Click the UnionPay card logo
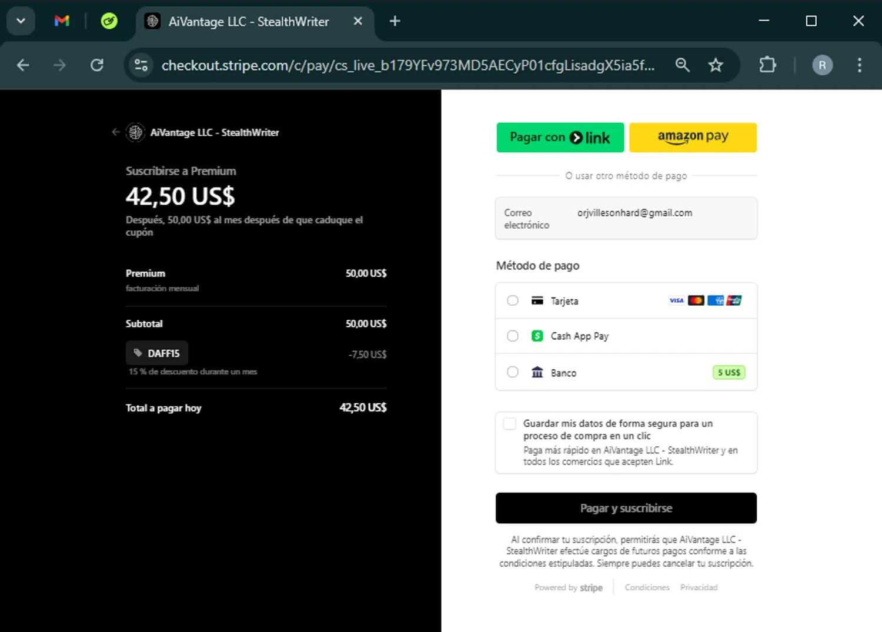This screenshot has width=882, height=632. [x=734, y=300]
